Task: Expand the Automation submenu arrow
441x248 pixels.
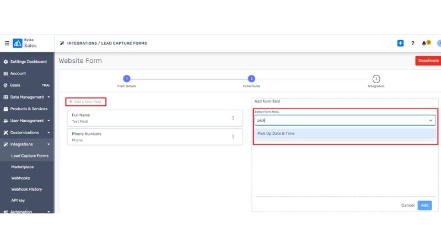Action: tap(49, 212)
